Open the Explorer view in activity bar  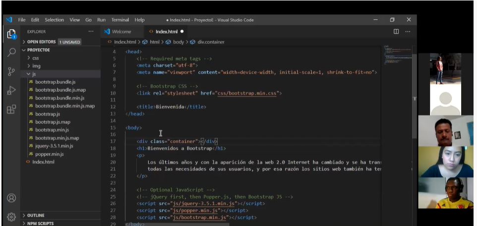click(11, 34)
